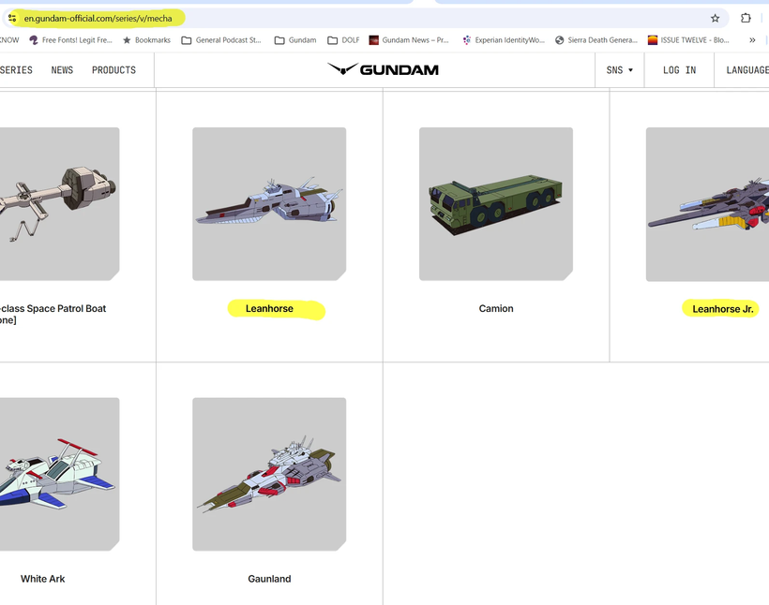Image resolution: width=769 pixels, height=605 pixels.
Task: Open the ISSUE TWELVE bookmark
Action: [688, 40]
